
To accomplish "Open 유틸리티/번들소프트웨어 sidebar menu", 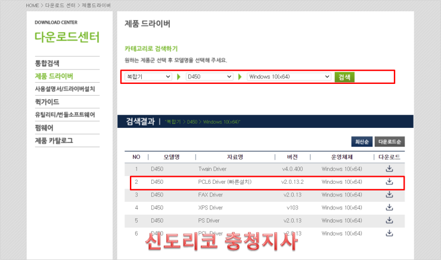I will 65,115.
